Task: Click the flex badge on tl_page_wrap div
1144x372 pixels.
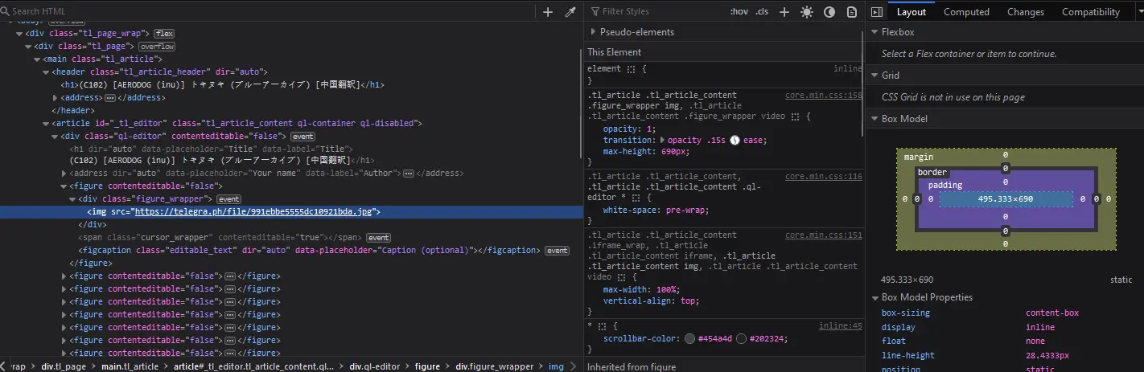Action: [x=164, y=34]
